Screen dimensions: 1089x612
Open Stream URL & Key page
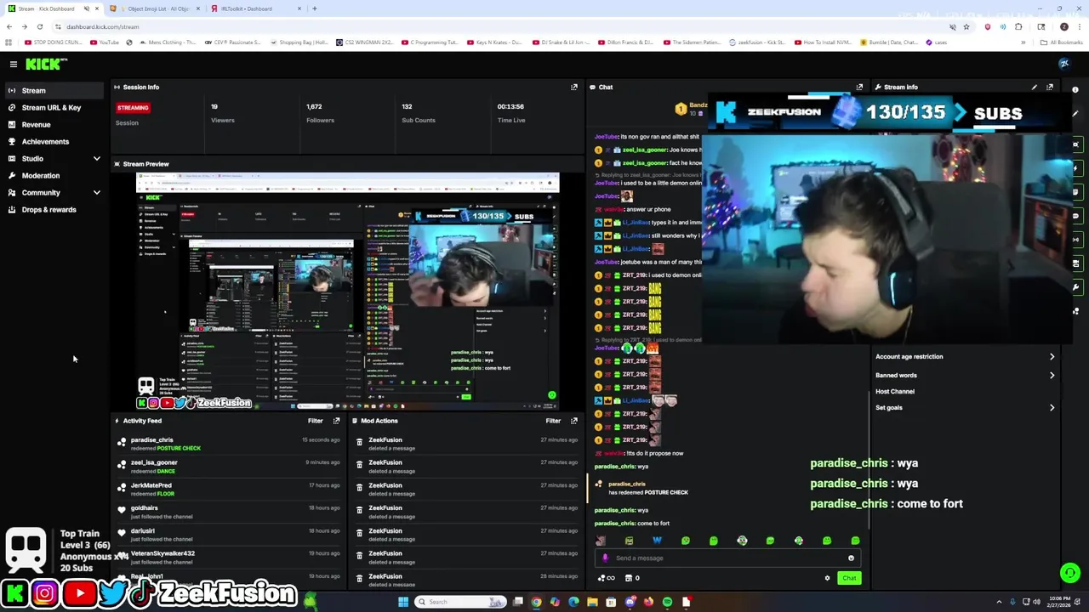pos(51,107)
